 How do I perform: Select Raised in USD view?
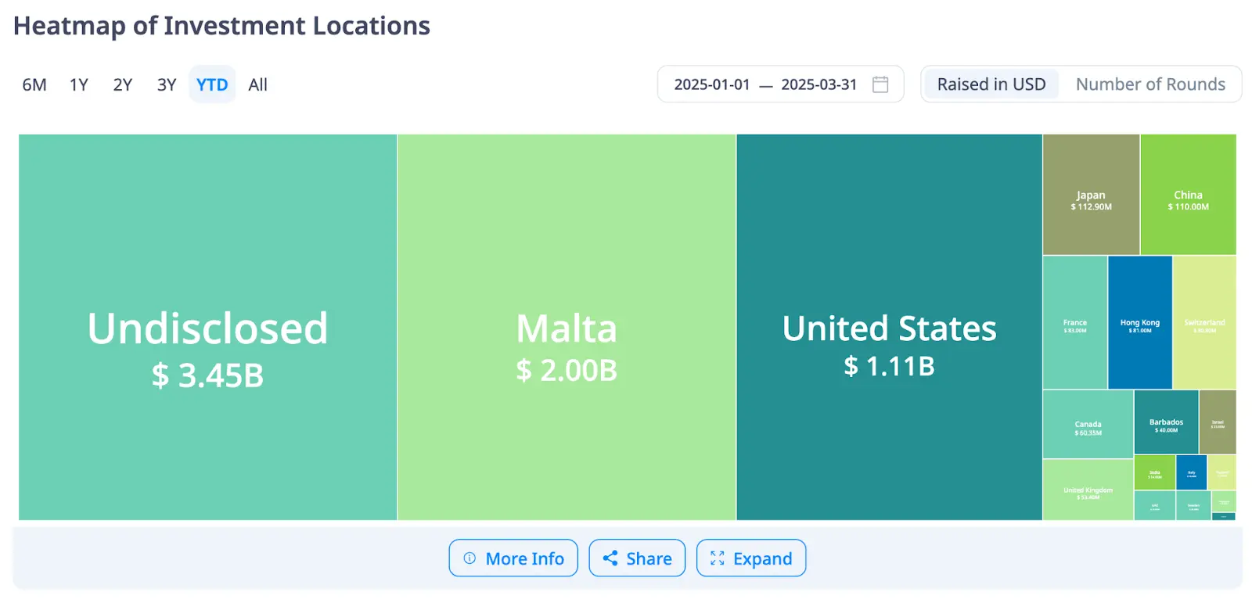pos(991,84)
